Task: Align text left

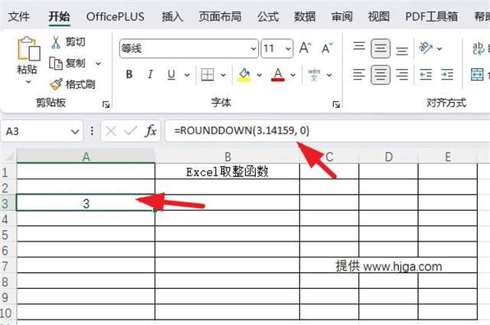Action: point(359,74)
